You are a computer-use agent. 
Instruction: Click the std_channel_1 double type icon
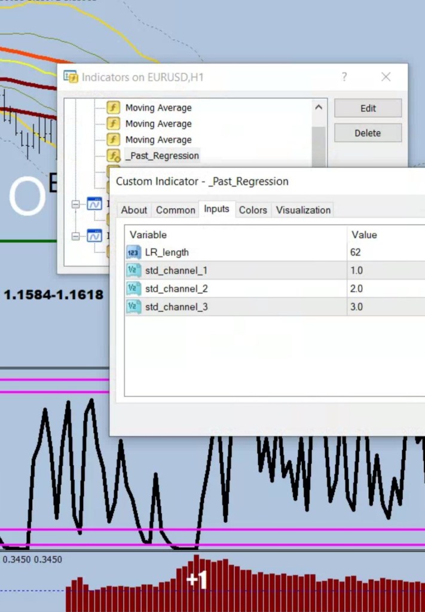coord(133,270)
